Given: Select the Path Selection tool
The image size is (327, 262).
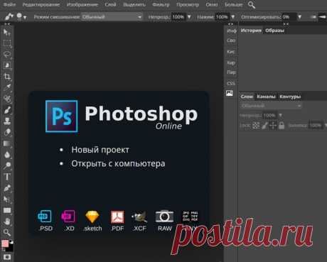Looking at the screenshot, I should (x=7, y=200).
